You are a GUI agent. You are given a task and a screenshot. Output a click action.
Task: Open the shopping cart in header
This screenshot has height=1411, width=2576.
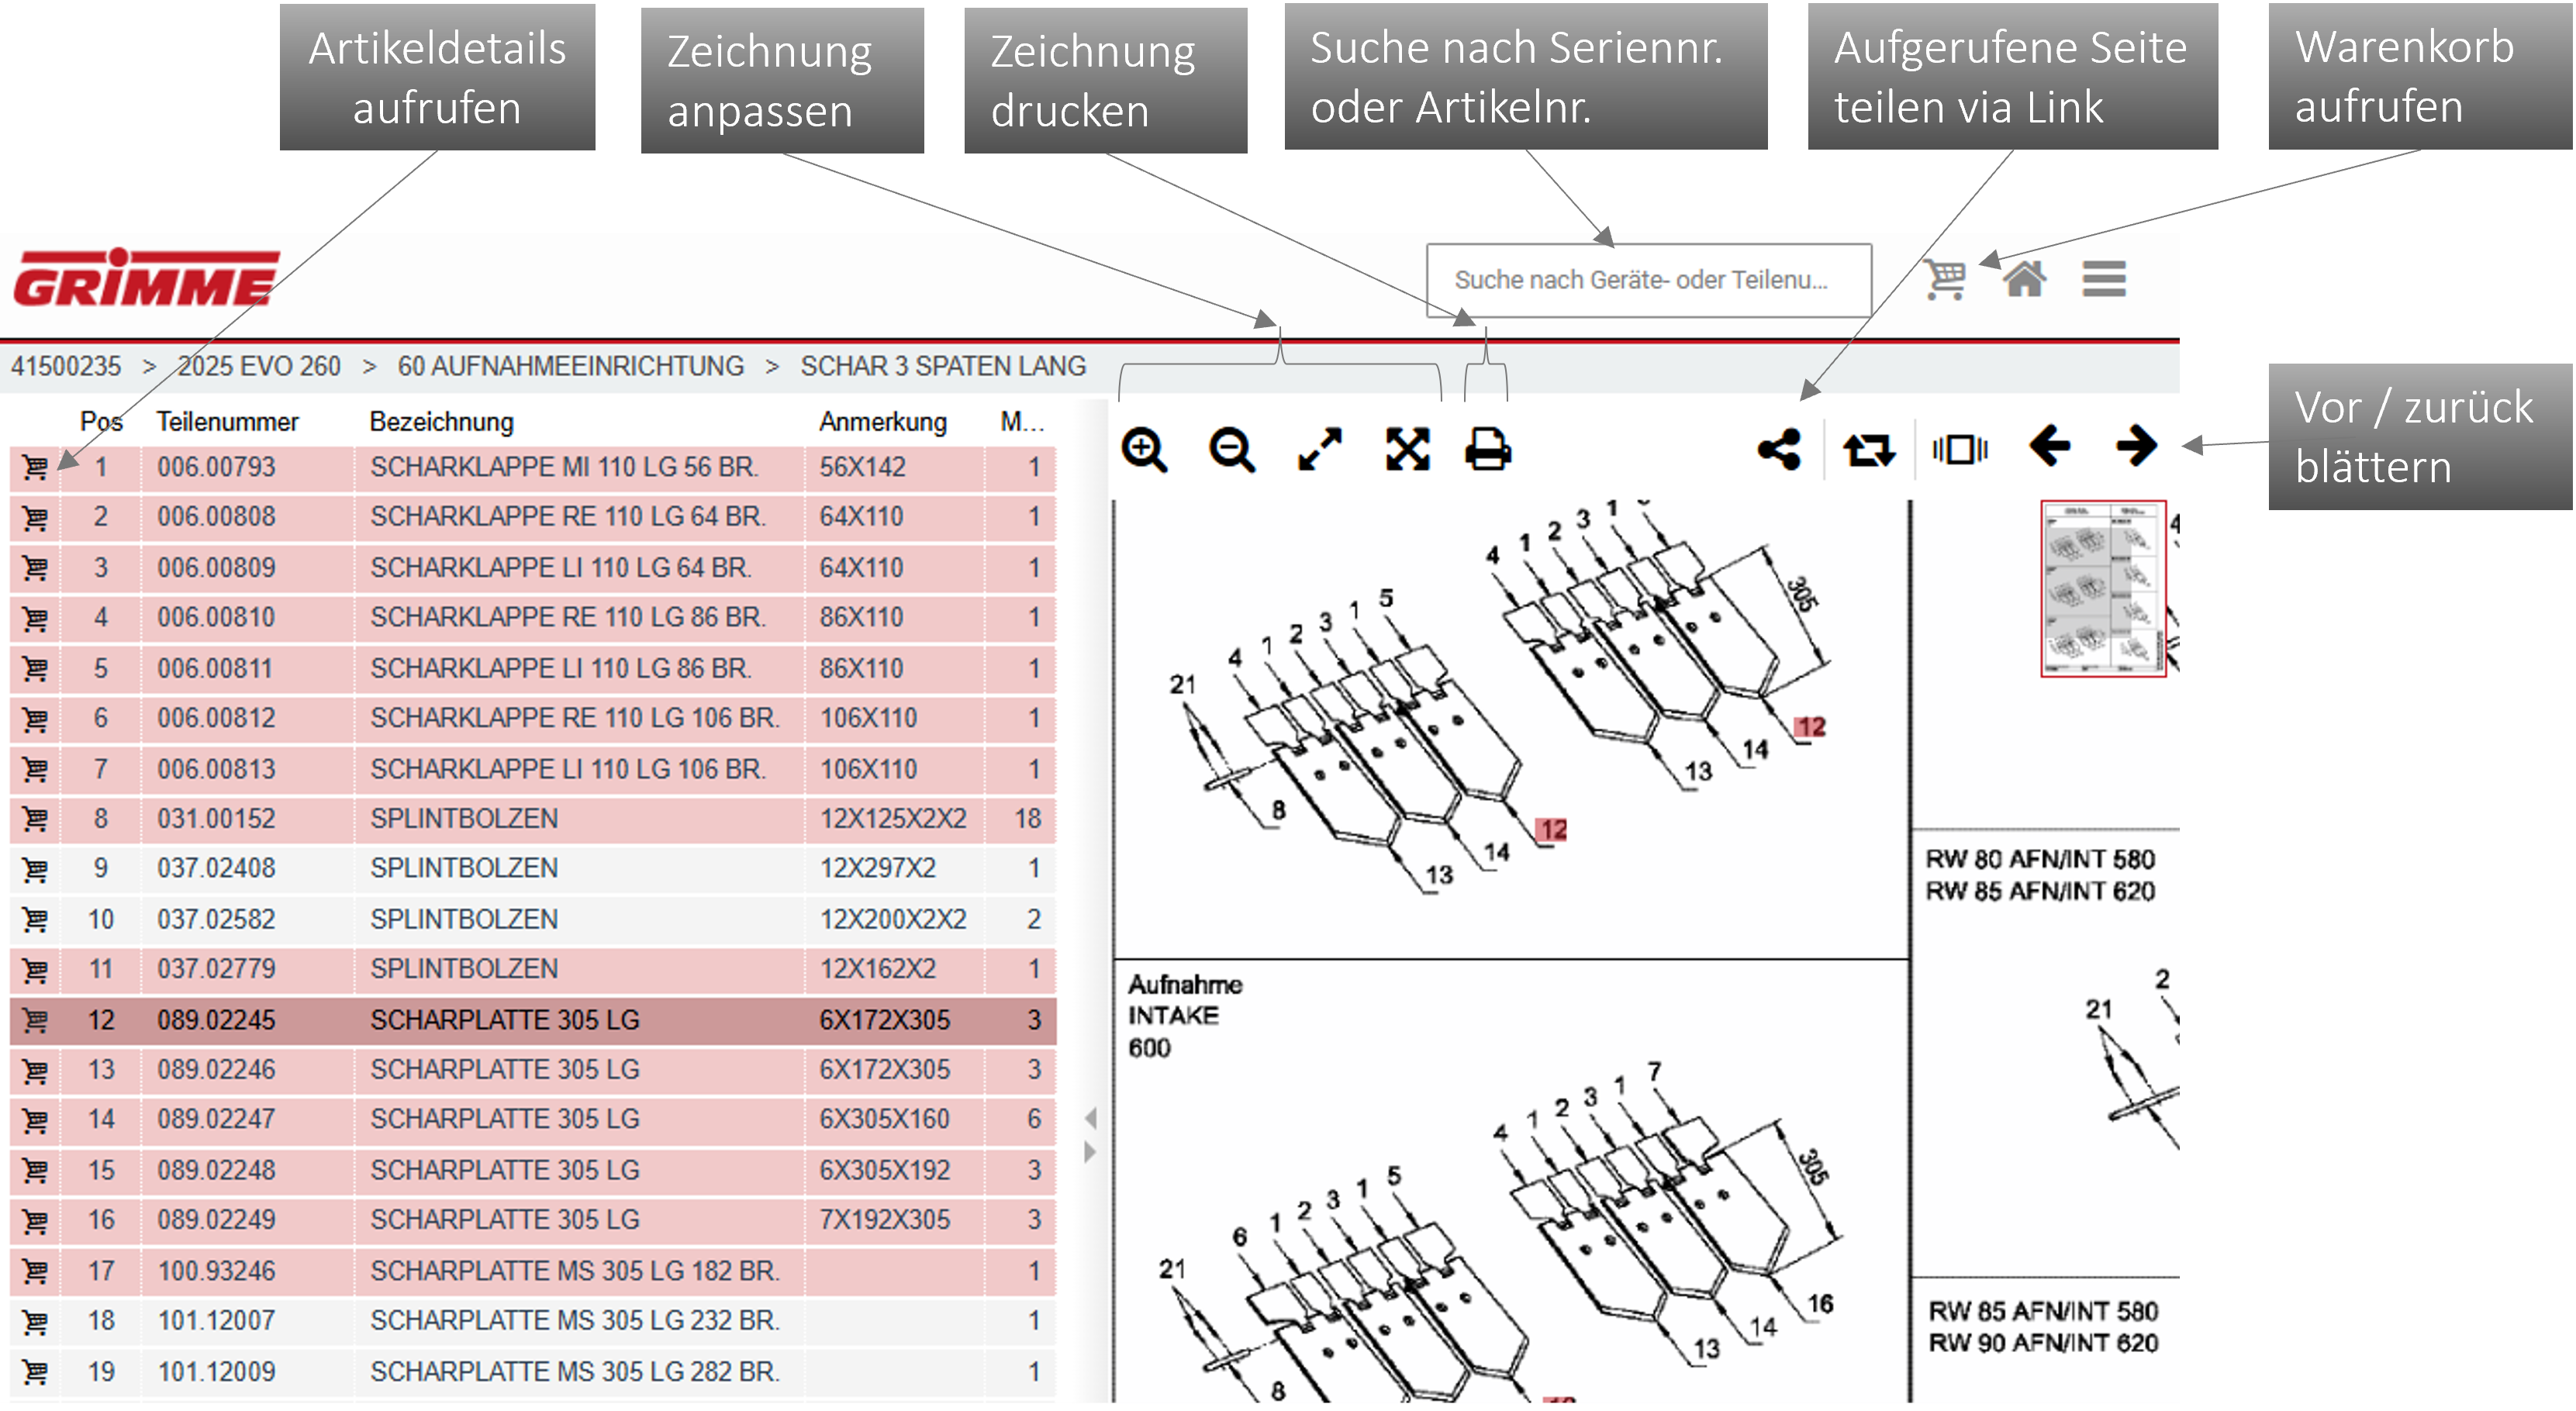click(x=1945, y=279)
